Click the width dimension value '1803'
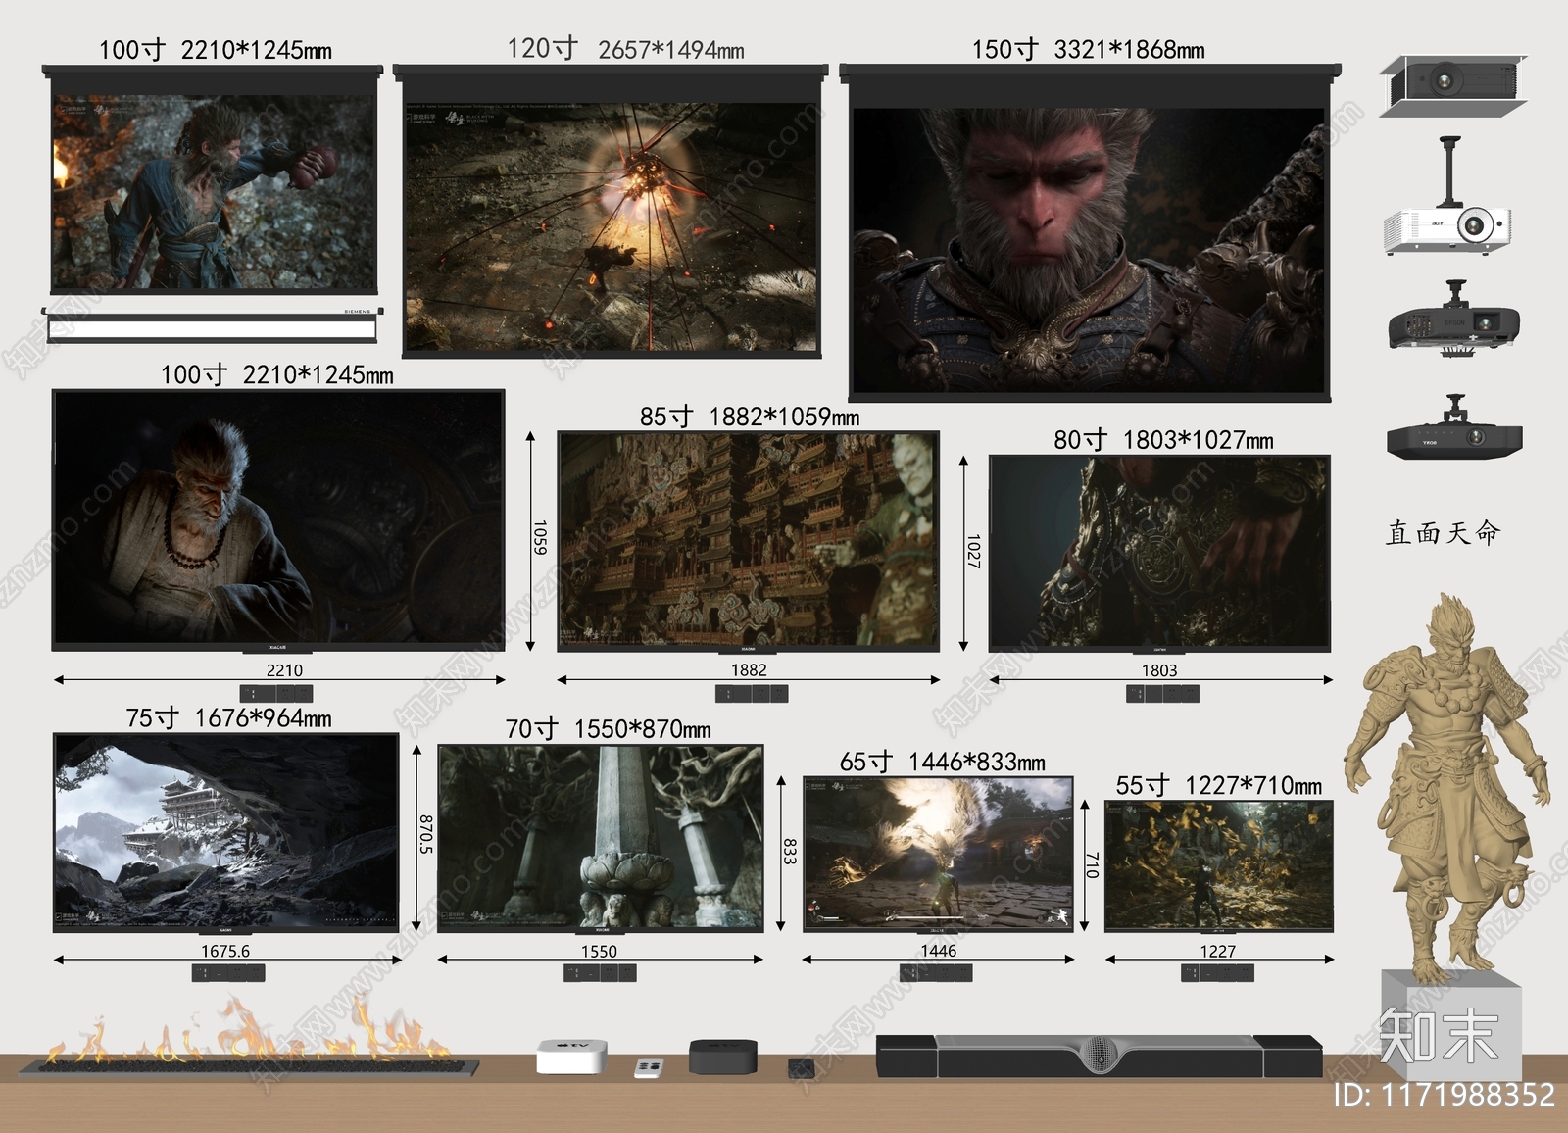 point(1159,670)
